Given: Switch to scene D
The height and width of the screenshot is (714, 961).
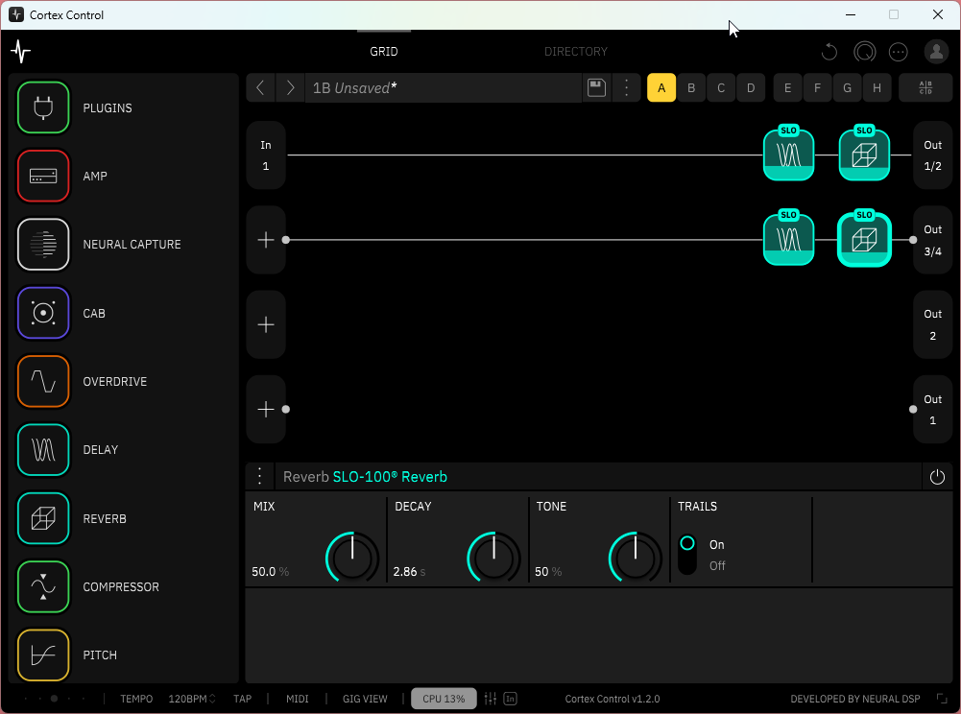Looking at the screenshot, I should 751,87.
